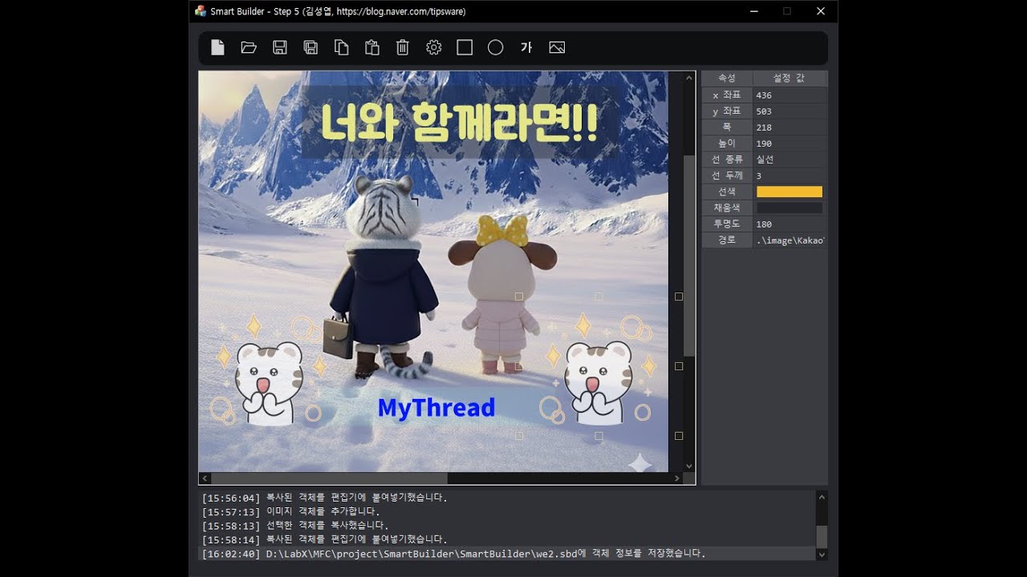Click the canvas vertical scrollbar thumb
Screen dimensions: 1027x577
click(x=689, y=256)
